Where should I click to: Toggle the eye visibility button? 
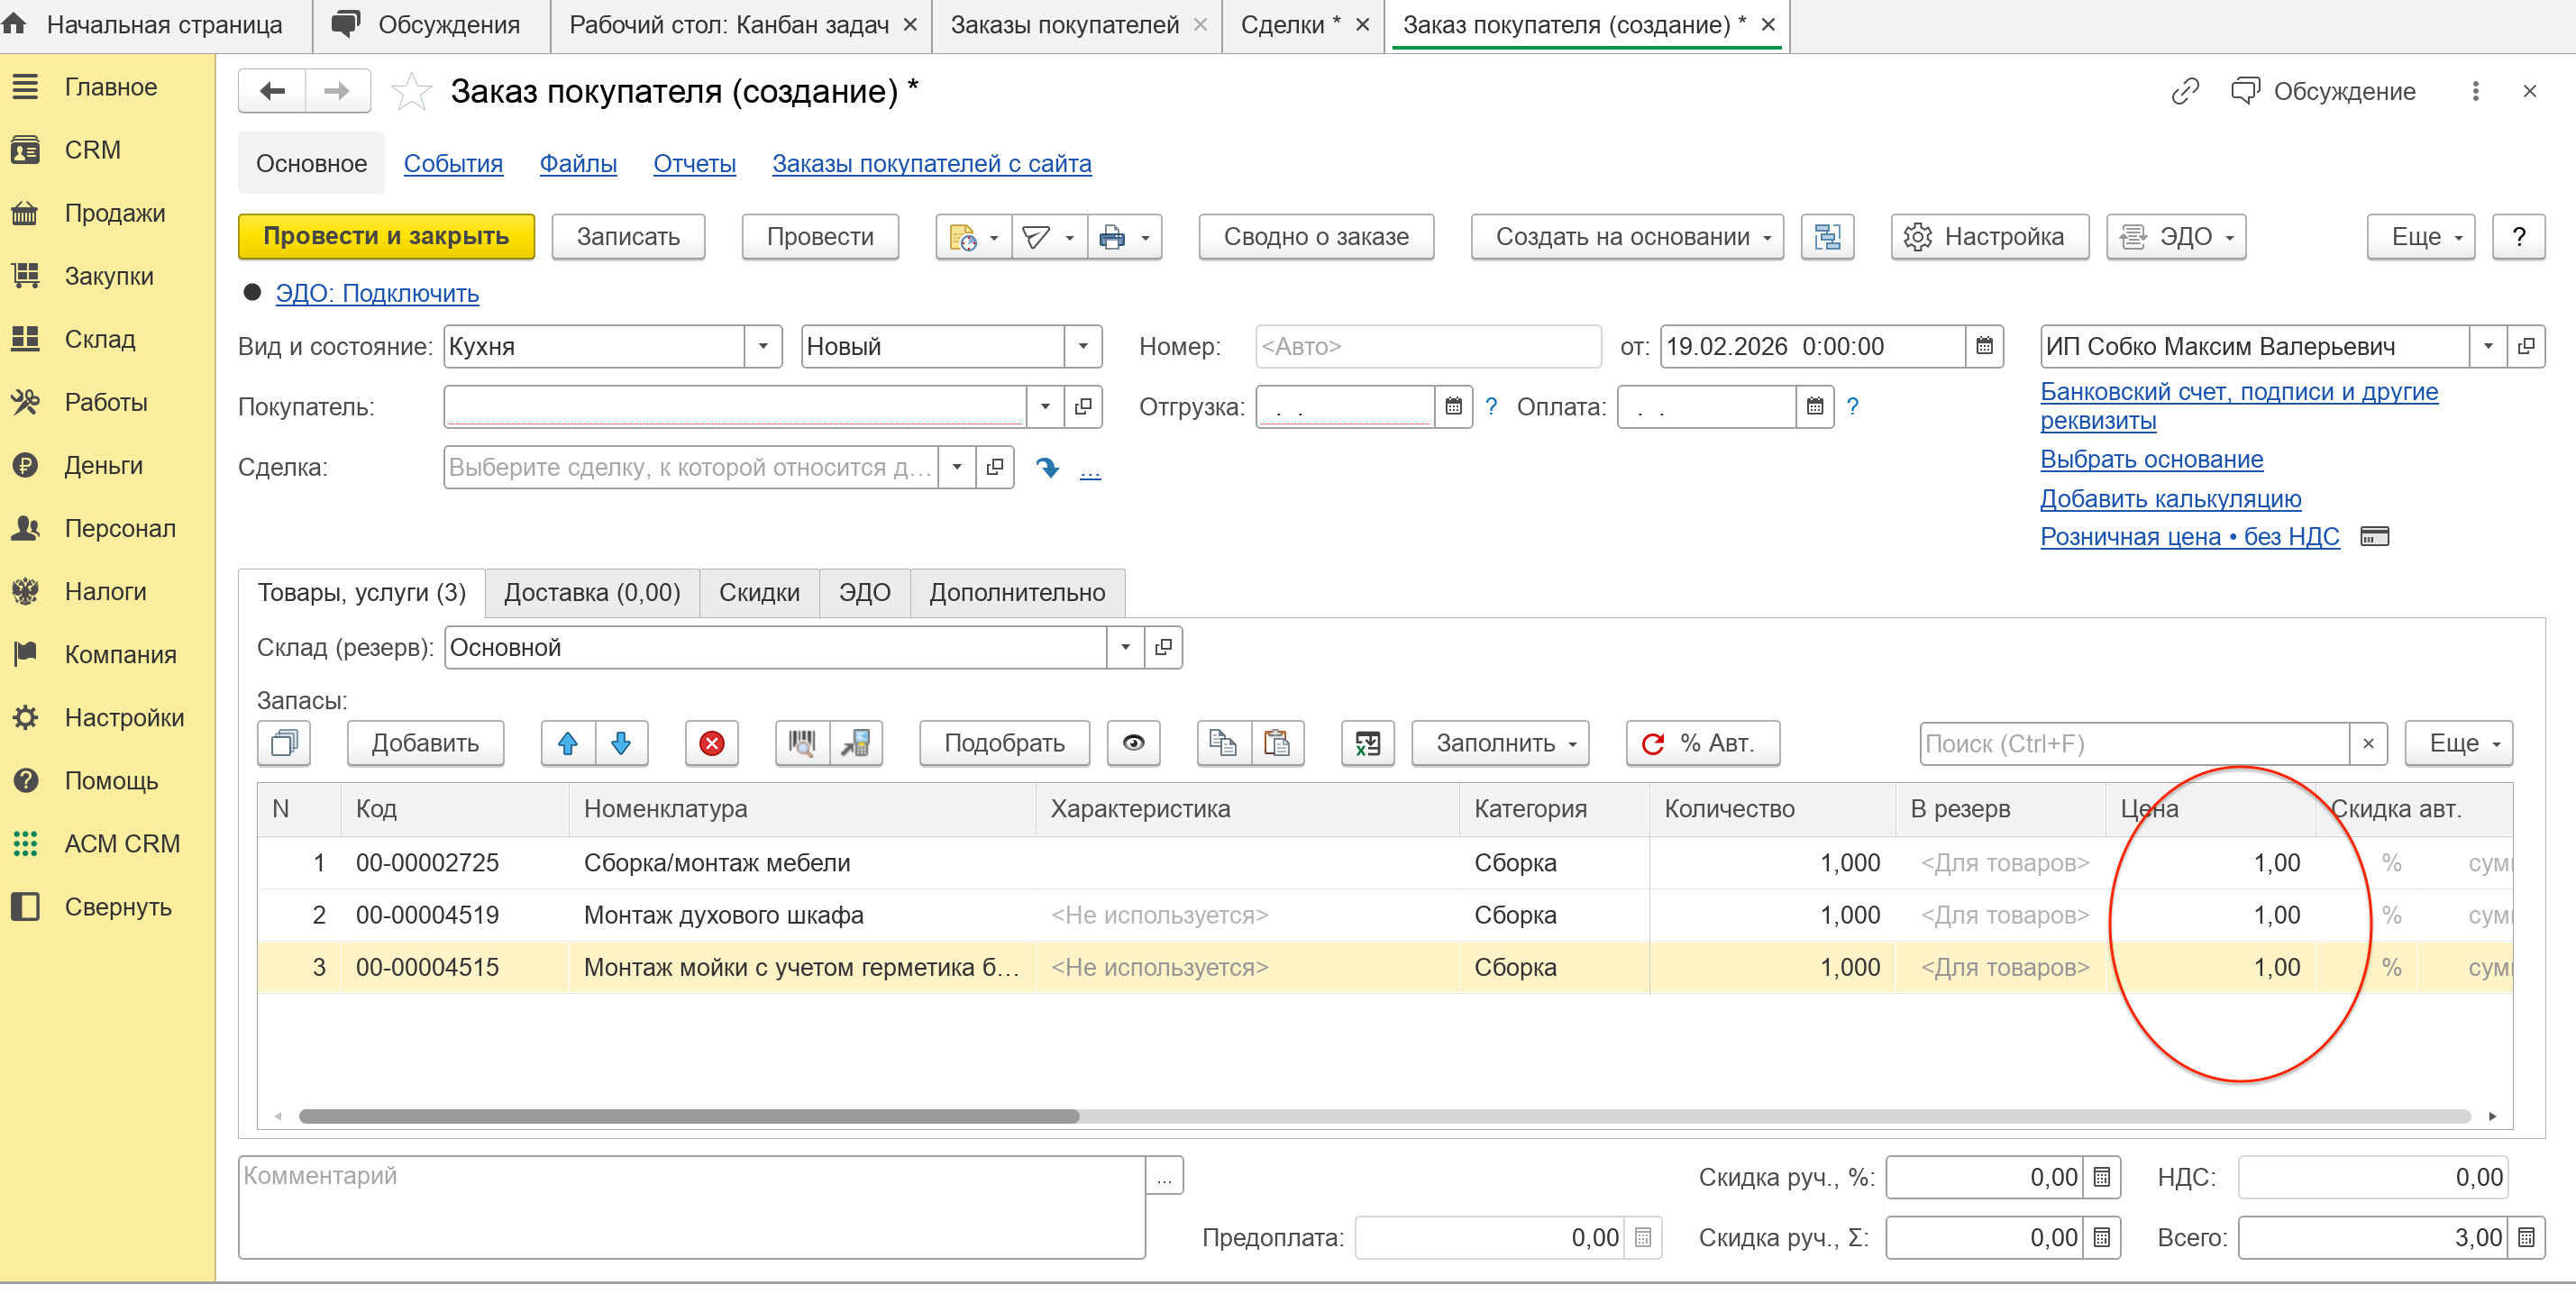pos(1133,743)
